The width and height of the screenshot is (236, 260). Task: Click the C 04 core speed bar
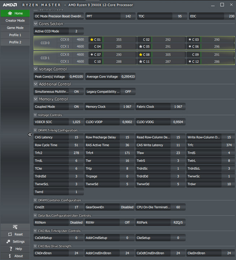119,47
